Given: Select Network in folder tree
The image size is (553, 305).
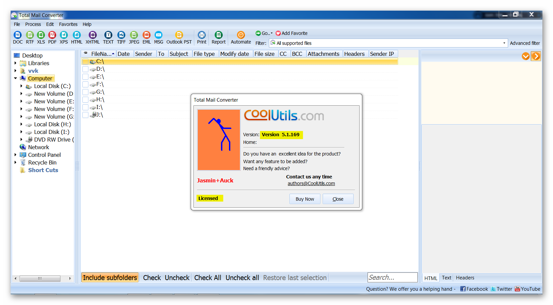Looking at the screenshot, I should tap(39, 147).
